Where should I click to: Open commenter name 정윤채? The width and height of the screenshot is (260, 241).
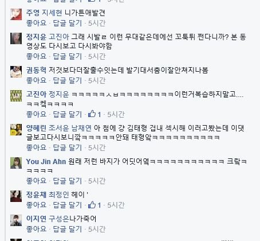pos(36,195)
